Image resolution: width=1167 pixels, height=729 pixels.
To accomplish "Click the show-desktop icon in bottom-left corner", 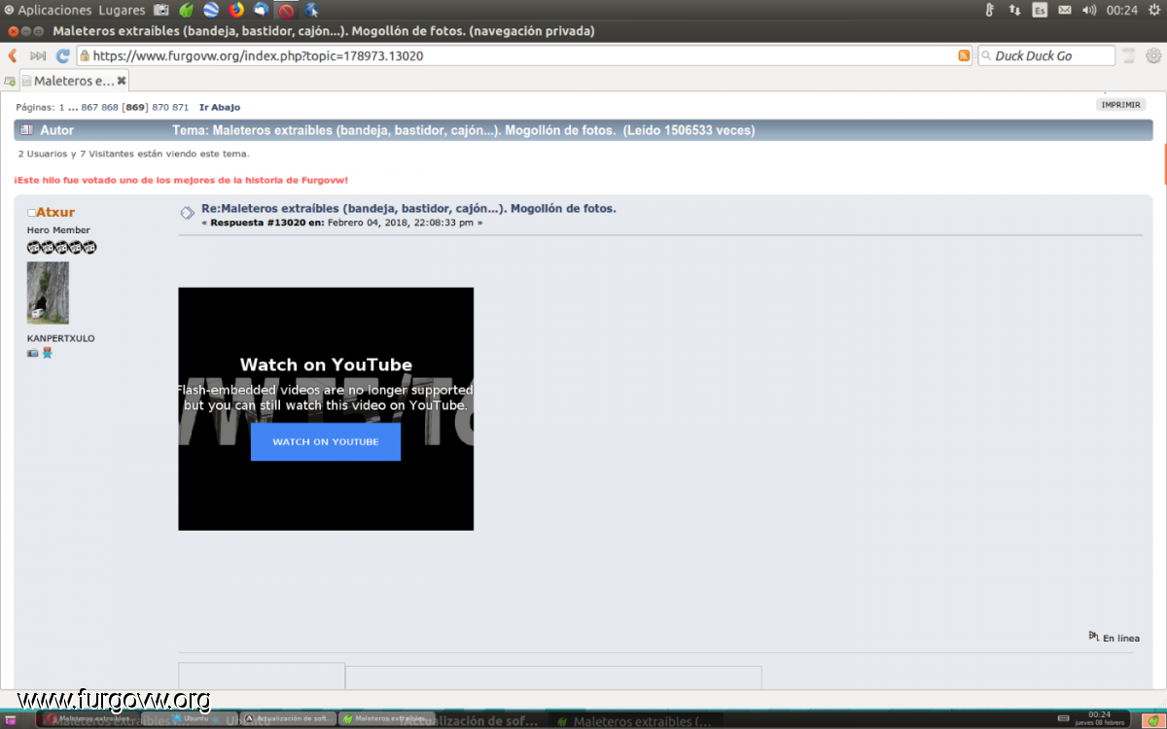I will coord(10,719).
